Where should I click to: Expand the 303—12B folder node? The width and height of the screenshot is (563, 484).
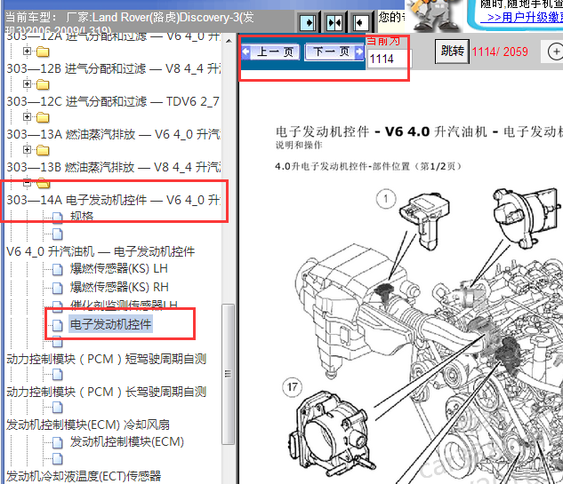click(27, 83)
